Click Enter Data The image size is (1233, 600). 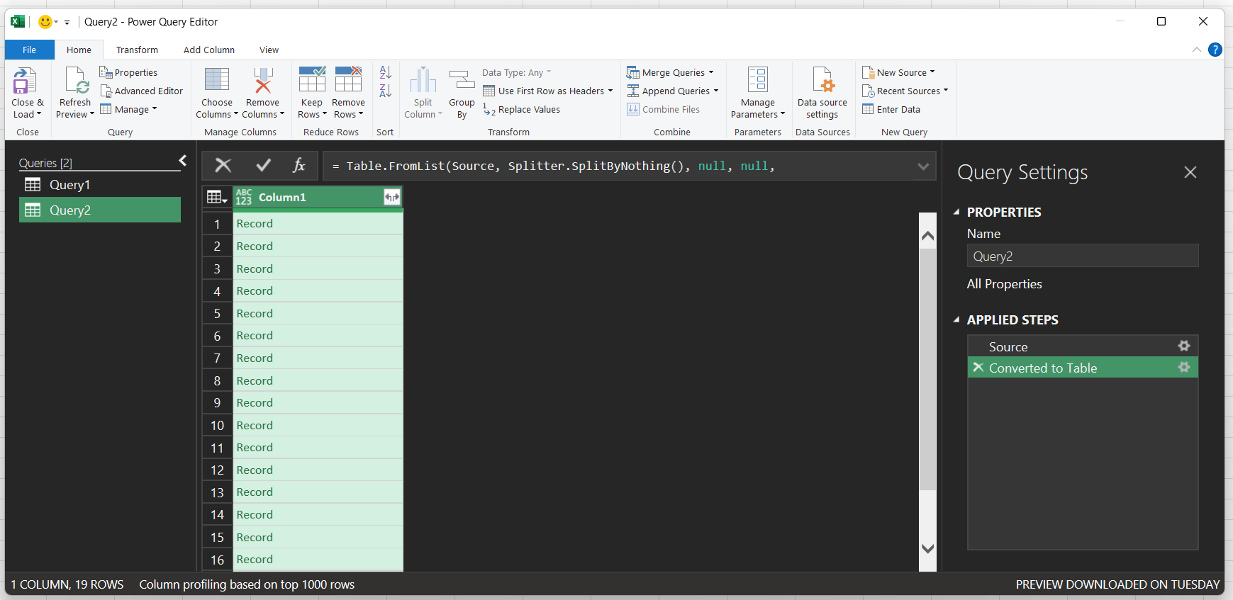coord(891,109)
